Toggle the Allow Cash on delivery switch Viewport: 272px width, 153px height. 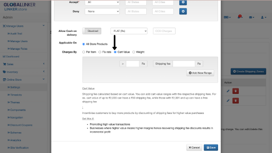(x=92, y=31)
